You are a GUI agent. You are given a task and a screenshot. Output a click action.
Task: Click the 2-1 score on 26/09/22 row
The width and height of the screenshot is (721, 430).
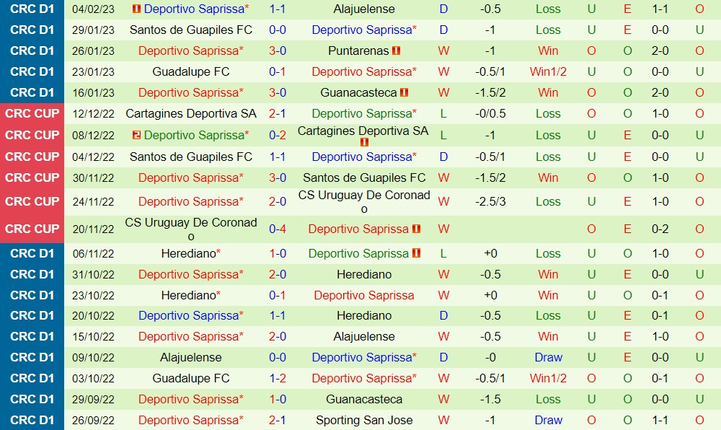coord(278,420)
